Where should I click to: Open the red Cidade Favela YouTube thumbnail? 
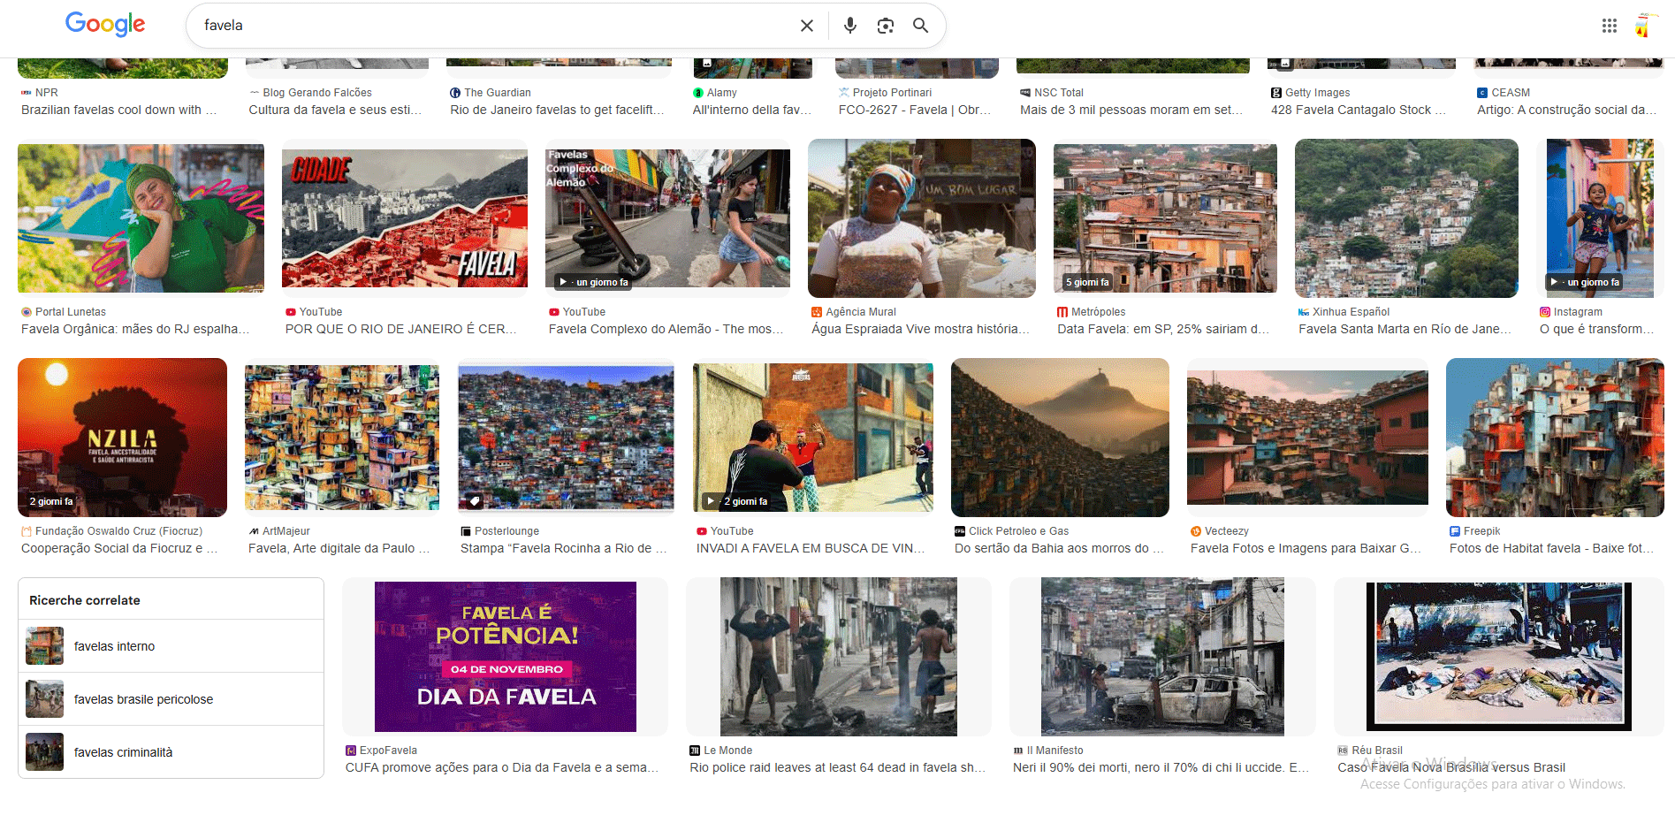click(x=404, y=217)
